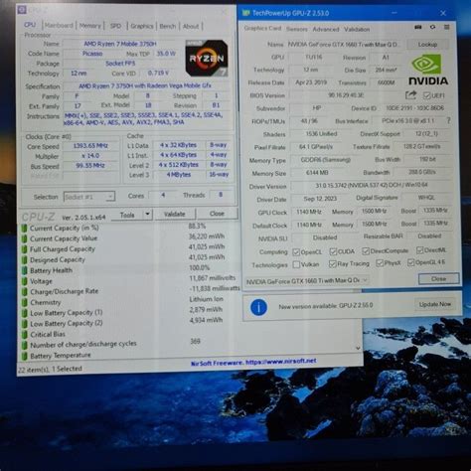Click the Ryzen 7 logo in CPU-Z
This screenshot has height=471, width=471.
click(207, 58)
